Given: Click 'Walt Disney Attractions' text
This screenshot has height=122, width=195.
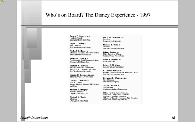Looking at the screenshot, I should 79,101.
